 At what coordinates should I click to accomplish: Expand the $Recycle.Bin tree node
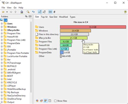(2, 30)
